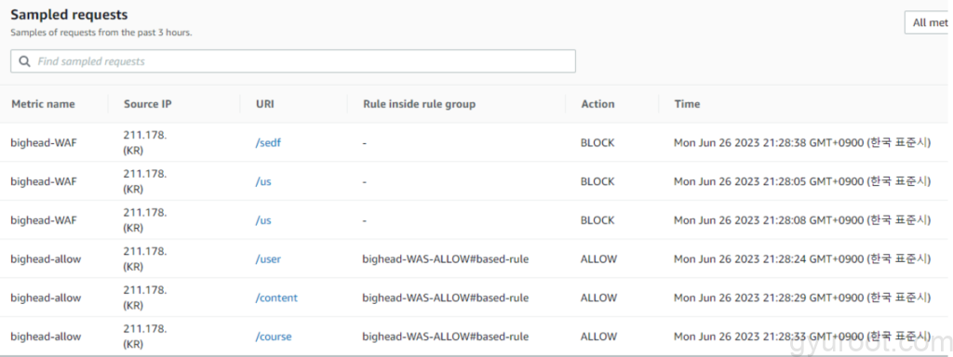Open the /sedf URI link
This screenshot has height=357, width=953.
click(268, 143)
